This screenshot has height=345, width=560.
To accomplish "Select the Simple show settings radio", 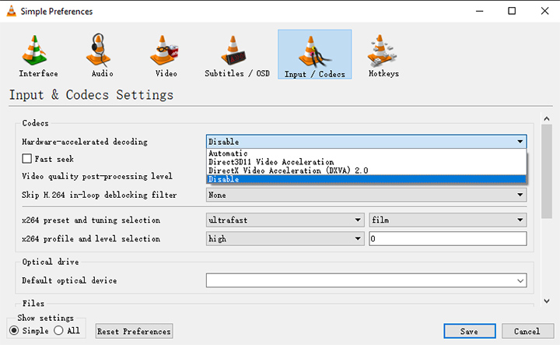I will pyautogui.click(x=15, y=331).
